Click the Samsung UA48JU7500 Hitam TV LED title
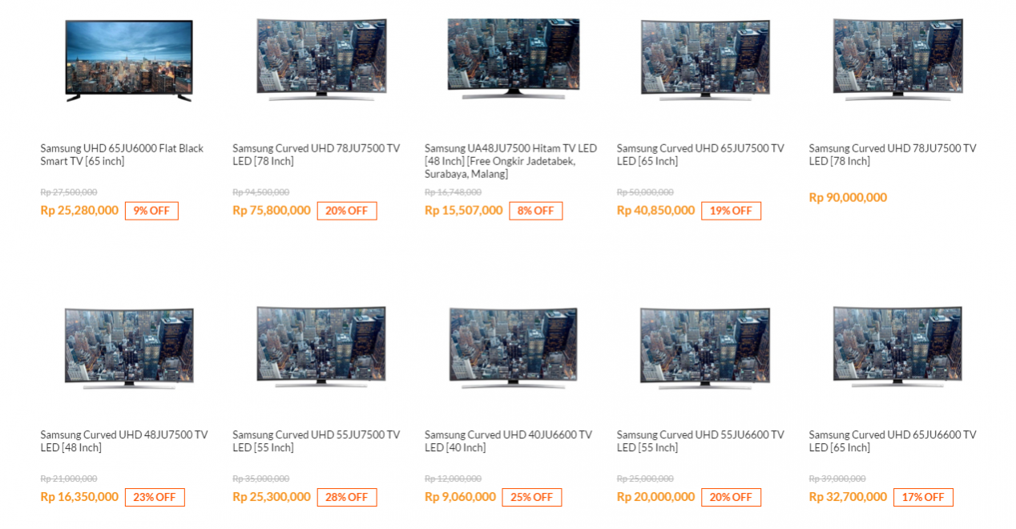This screenshot has height=529, width=1016. [510, 161]
